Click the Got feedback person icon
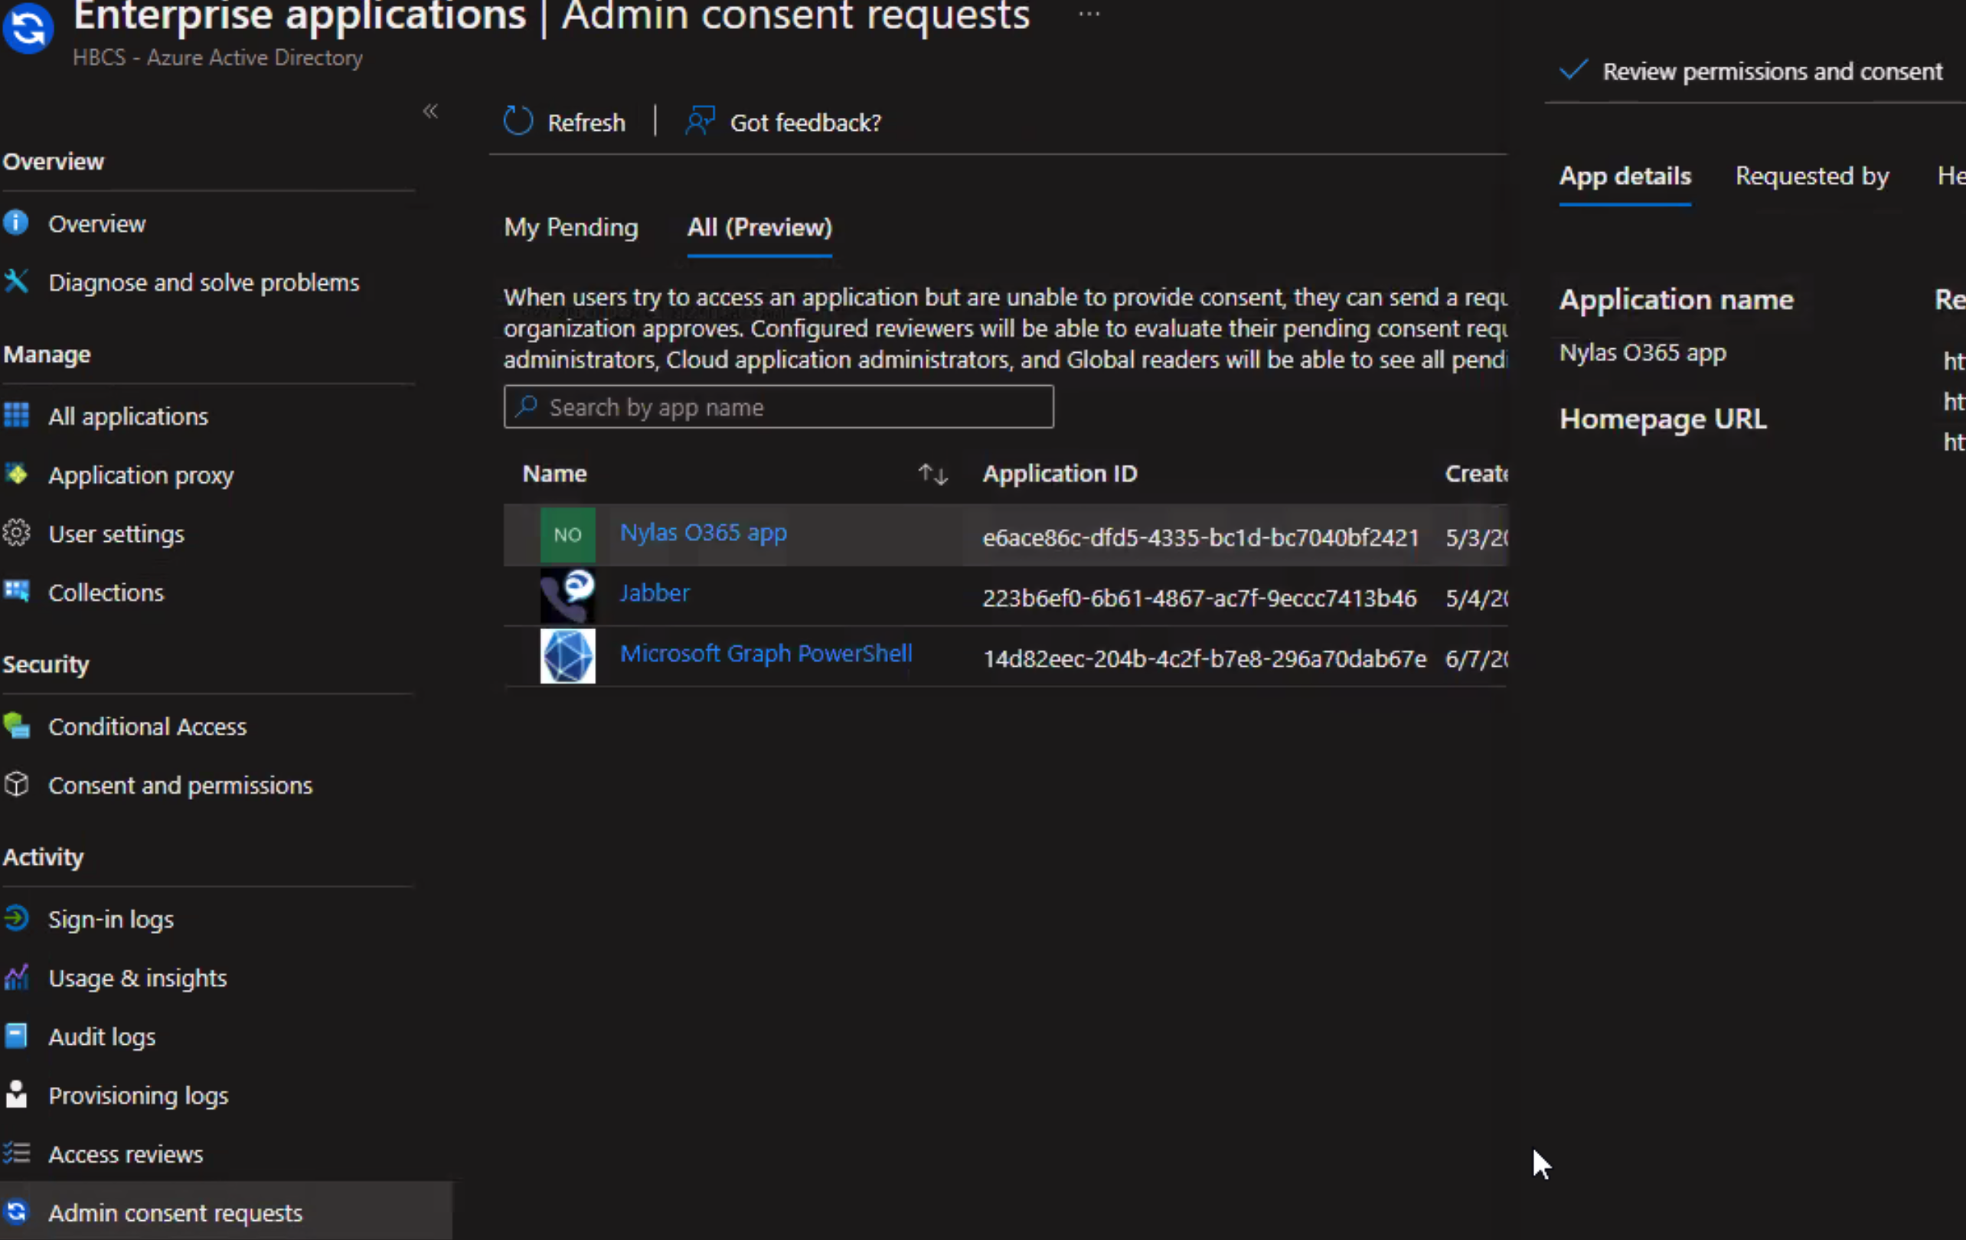1966x1240 pixels. 700,122
